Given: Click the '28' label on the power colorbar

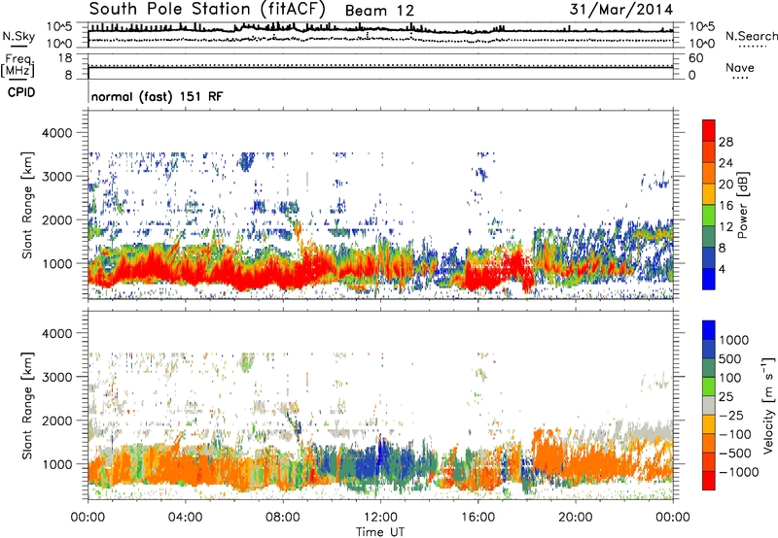Looking at the screenshot, I should (725, 142).
